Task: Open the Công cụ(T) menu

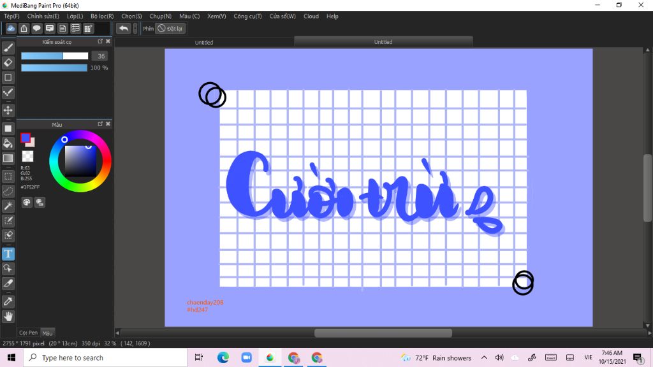Action: (248, 16)
